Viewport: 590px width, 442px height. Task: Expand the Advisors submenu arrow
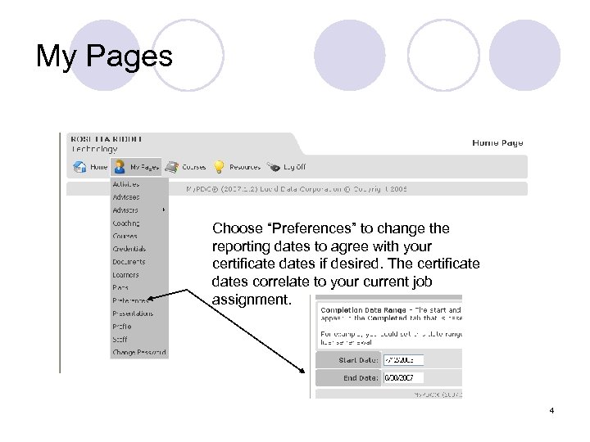(x=164, y=210)
